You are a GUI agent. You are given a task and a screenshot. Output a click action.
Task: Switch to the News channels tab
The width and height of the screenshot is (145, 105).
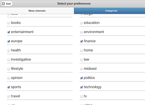coord(37,11)
